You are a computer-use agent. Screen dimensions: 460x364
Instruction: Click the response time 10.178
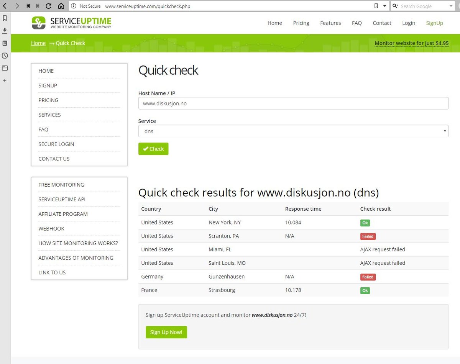293,290
